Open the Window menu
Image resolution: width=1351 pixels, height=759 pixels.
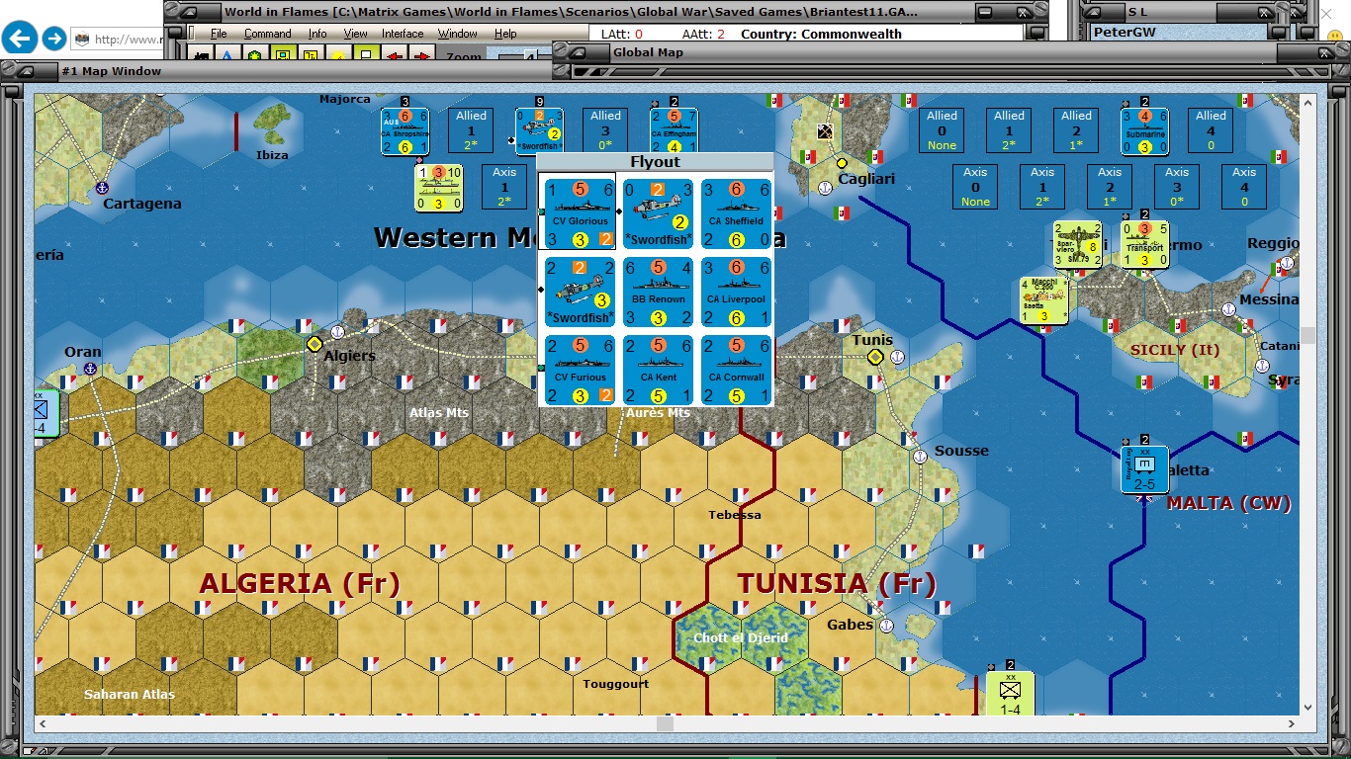pos(458,34)
